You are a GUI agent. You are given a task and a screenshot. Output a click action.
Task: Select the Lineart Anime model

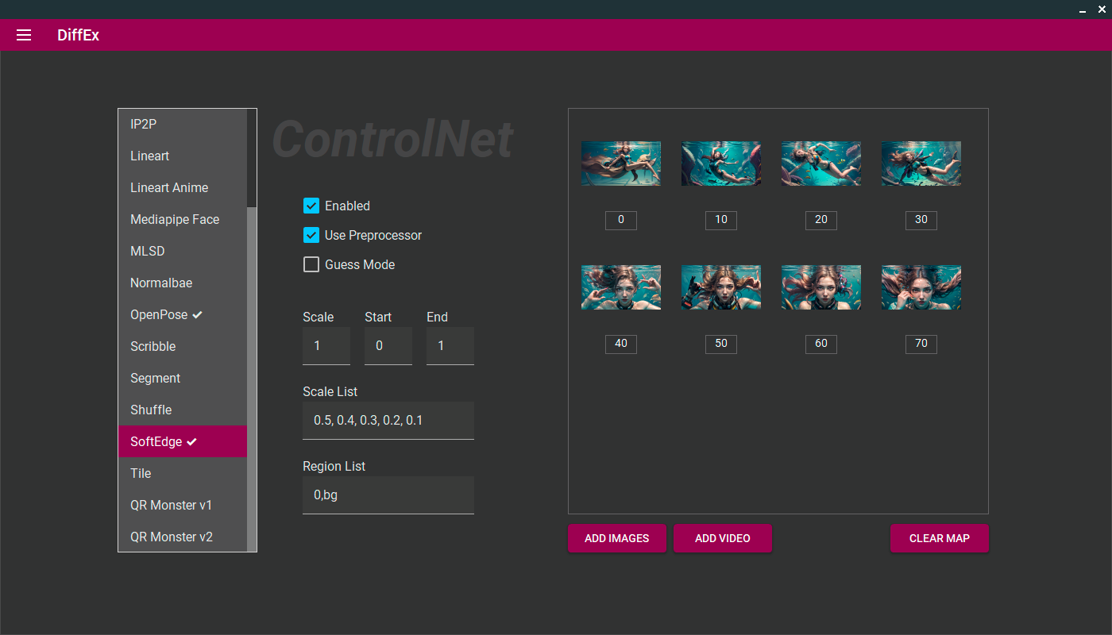pyautogui.click(x=183, y=187)
